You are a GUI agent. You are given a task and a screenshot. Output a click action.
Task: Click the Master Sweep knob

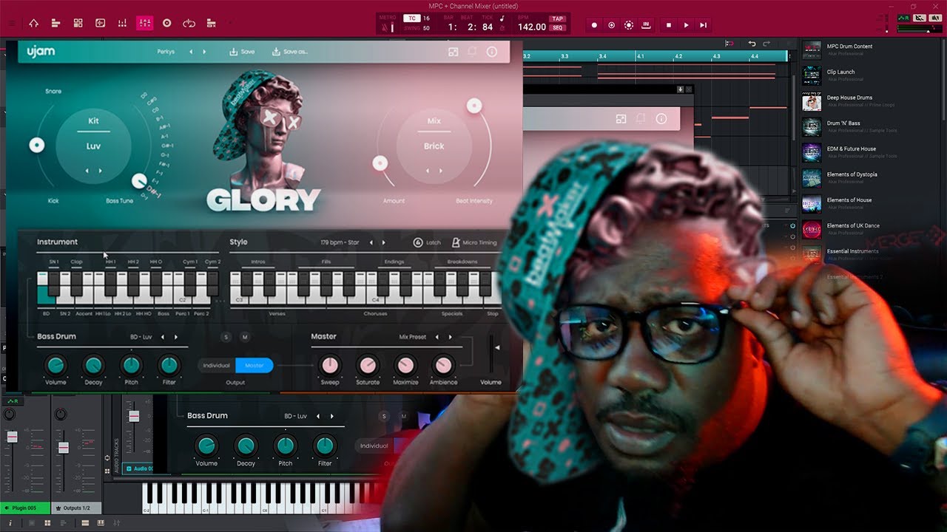330,364
